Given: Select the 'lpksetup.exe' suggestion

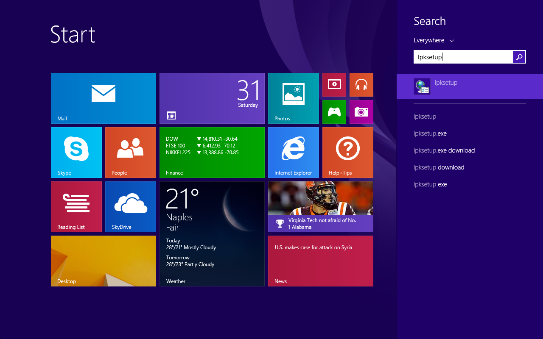Looking at the screenshot, I should coord(430,133).
